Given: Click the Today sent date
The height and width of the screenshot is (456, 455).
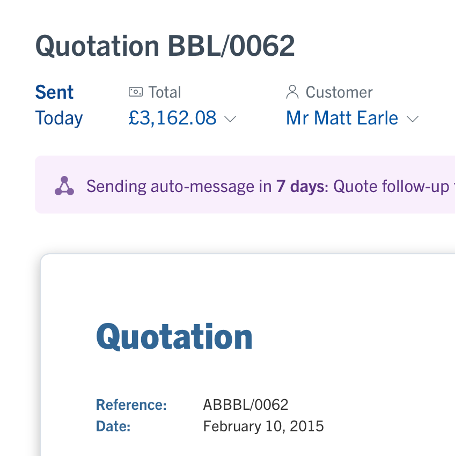Looking at the screenshot, I should click(59, 118).
